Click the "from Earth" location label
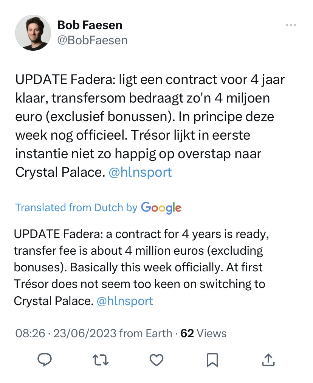Viewport: 313px width, 383px height. (146, 333)
